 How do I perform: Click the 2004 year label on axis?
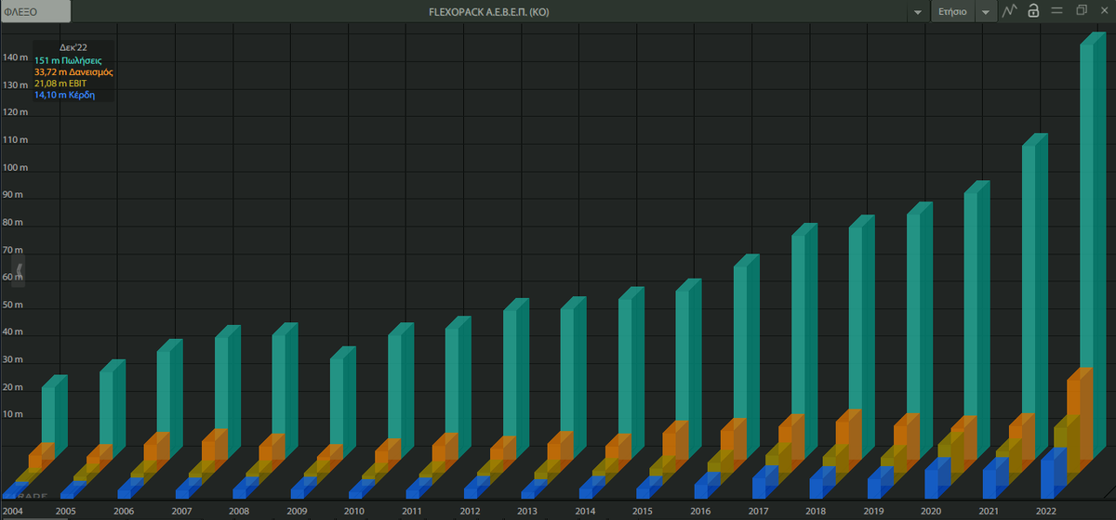(x=11, y=511)
